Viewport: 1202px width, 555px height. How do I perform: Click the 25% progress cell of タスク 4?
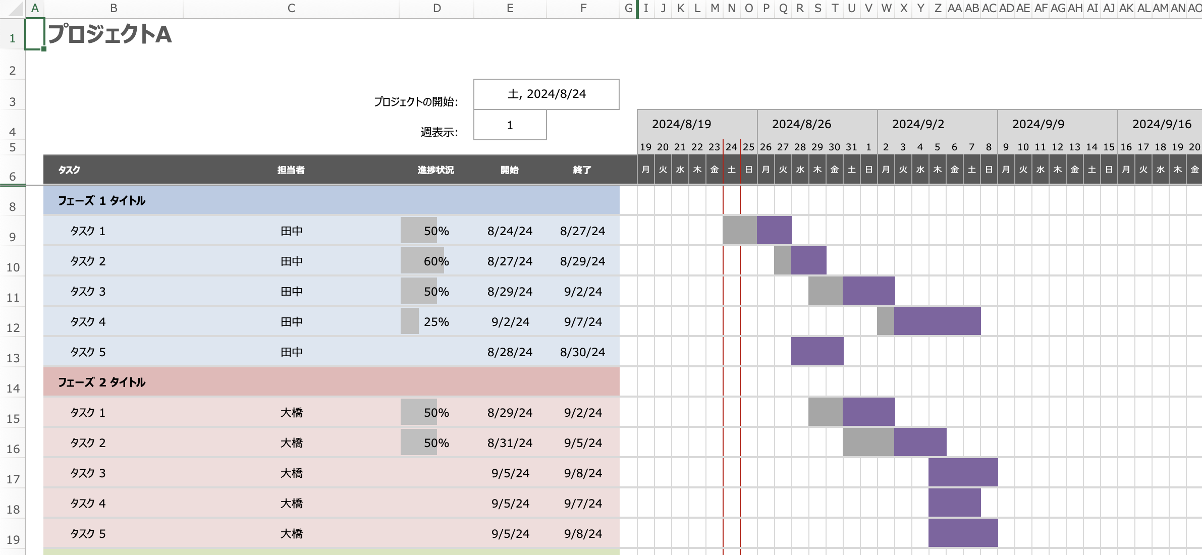point(436,321)
